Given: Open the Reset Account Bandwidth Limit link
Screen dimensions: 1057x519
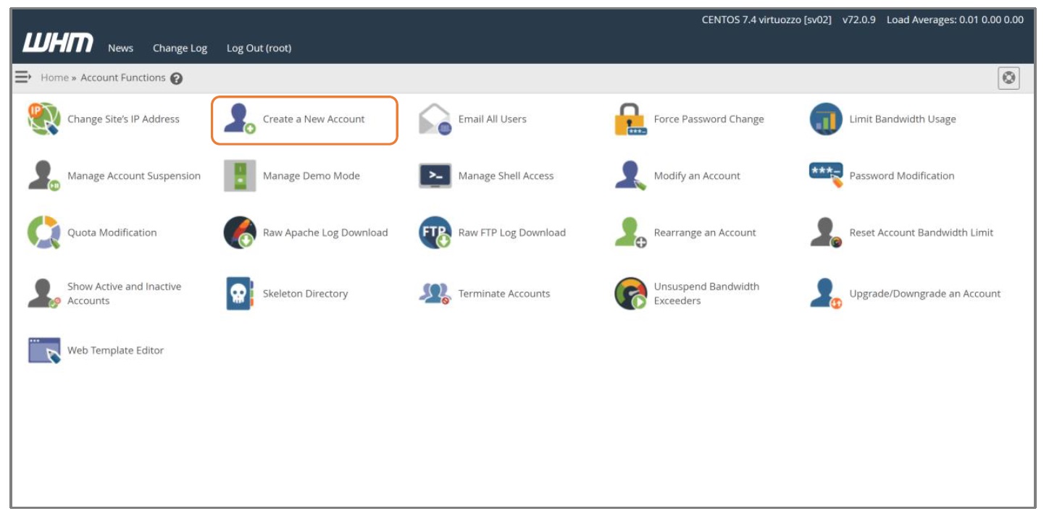Looking at the screenshot, I should coord(922,233).
